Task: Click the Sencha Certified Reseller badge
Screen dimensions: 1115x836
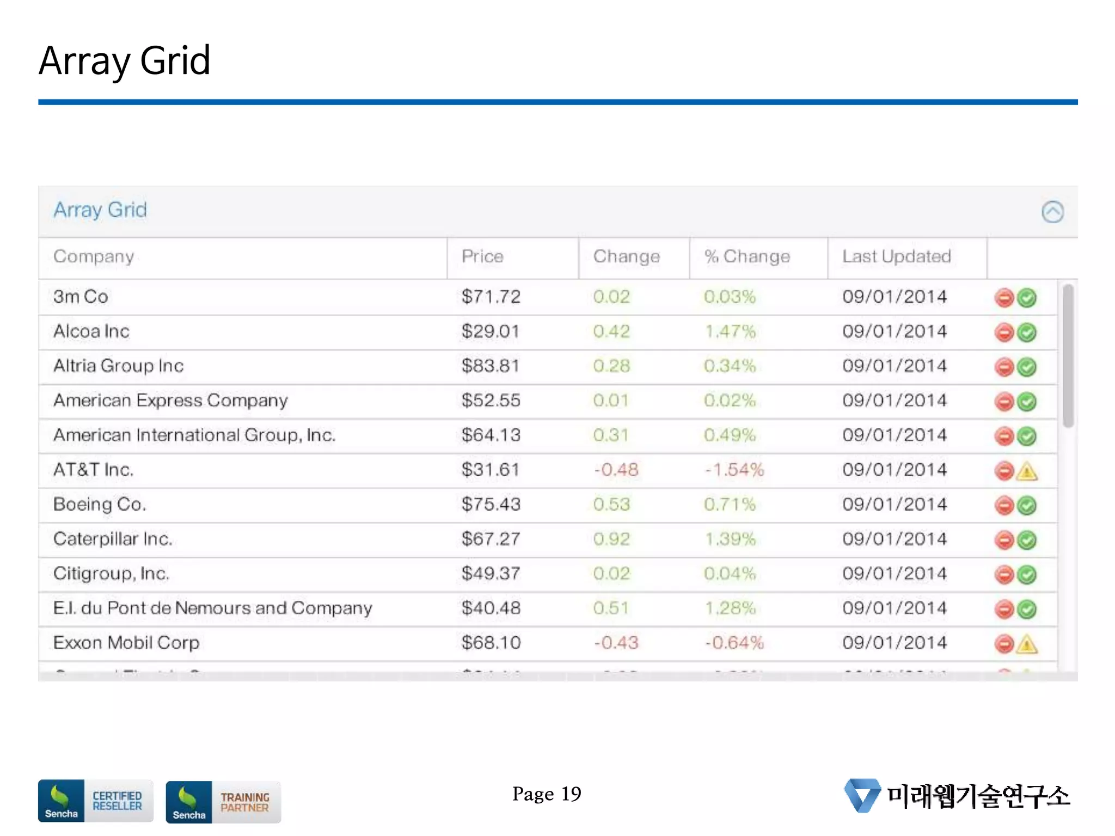Action: tap(95, 801)
